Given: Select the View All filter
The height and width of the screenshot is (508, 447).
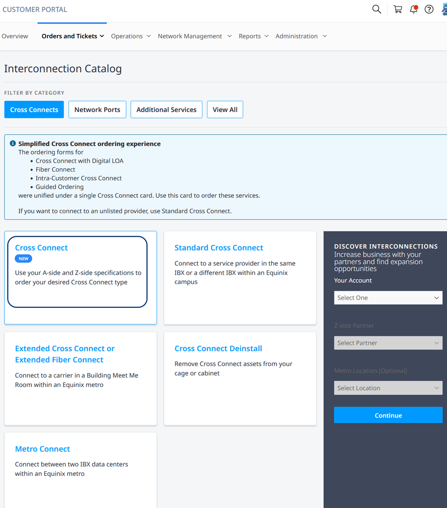Looking at the screenshot, I should click(x=225, y=110).
